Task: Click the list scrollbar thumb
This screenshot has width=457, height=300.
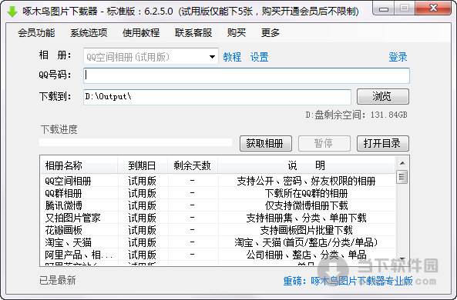Action: (402, 177)
